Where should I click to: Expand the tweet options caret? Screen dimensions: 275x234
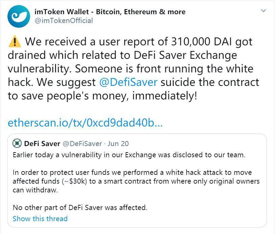click(263, 10)
